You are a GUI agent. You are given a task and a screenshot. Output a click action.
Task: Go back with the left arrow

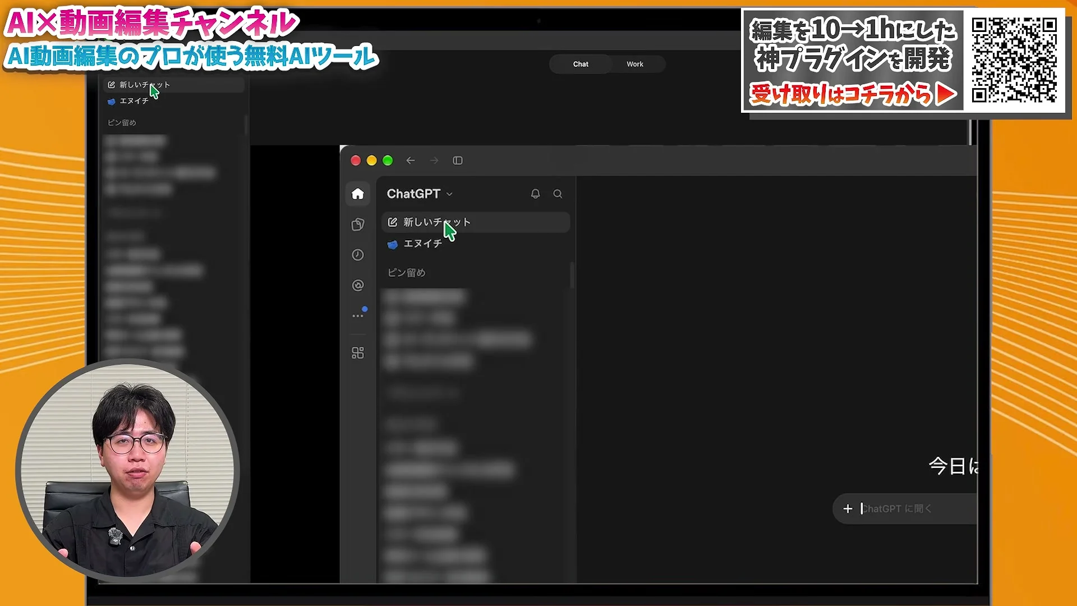[x=411, y=160]
